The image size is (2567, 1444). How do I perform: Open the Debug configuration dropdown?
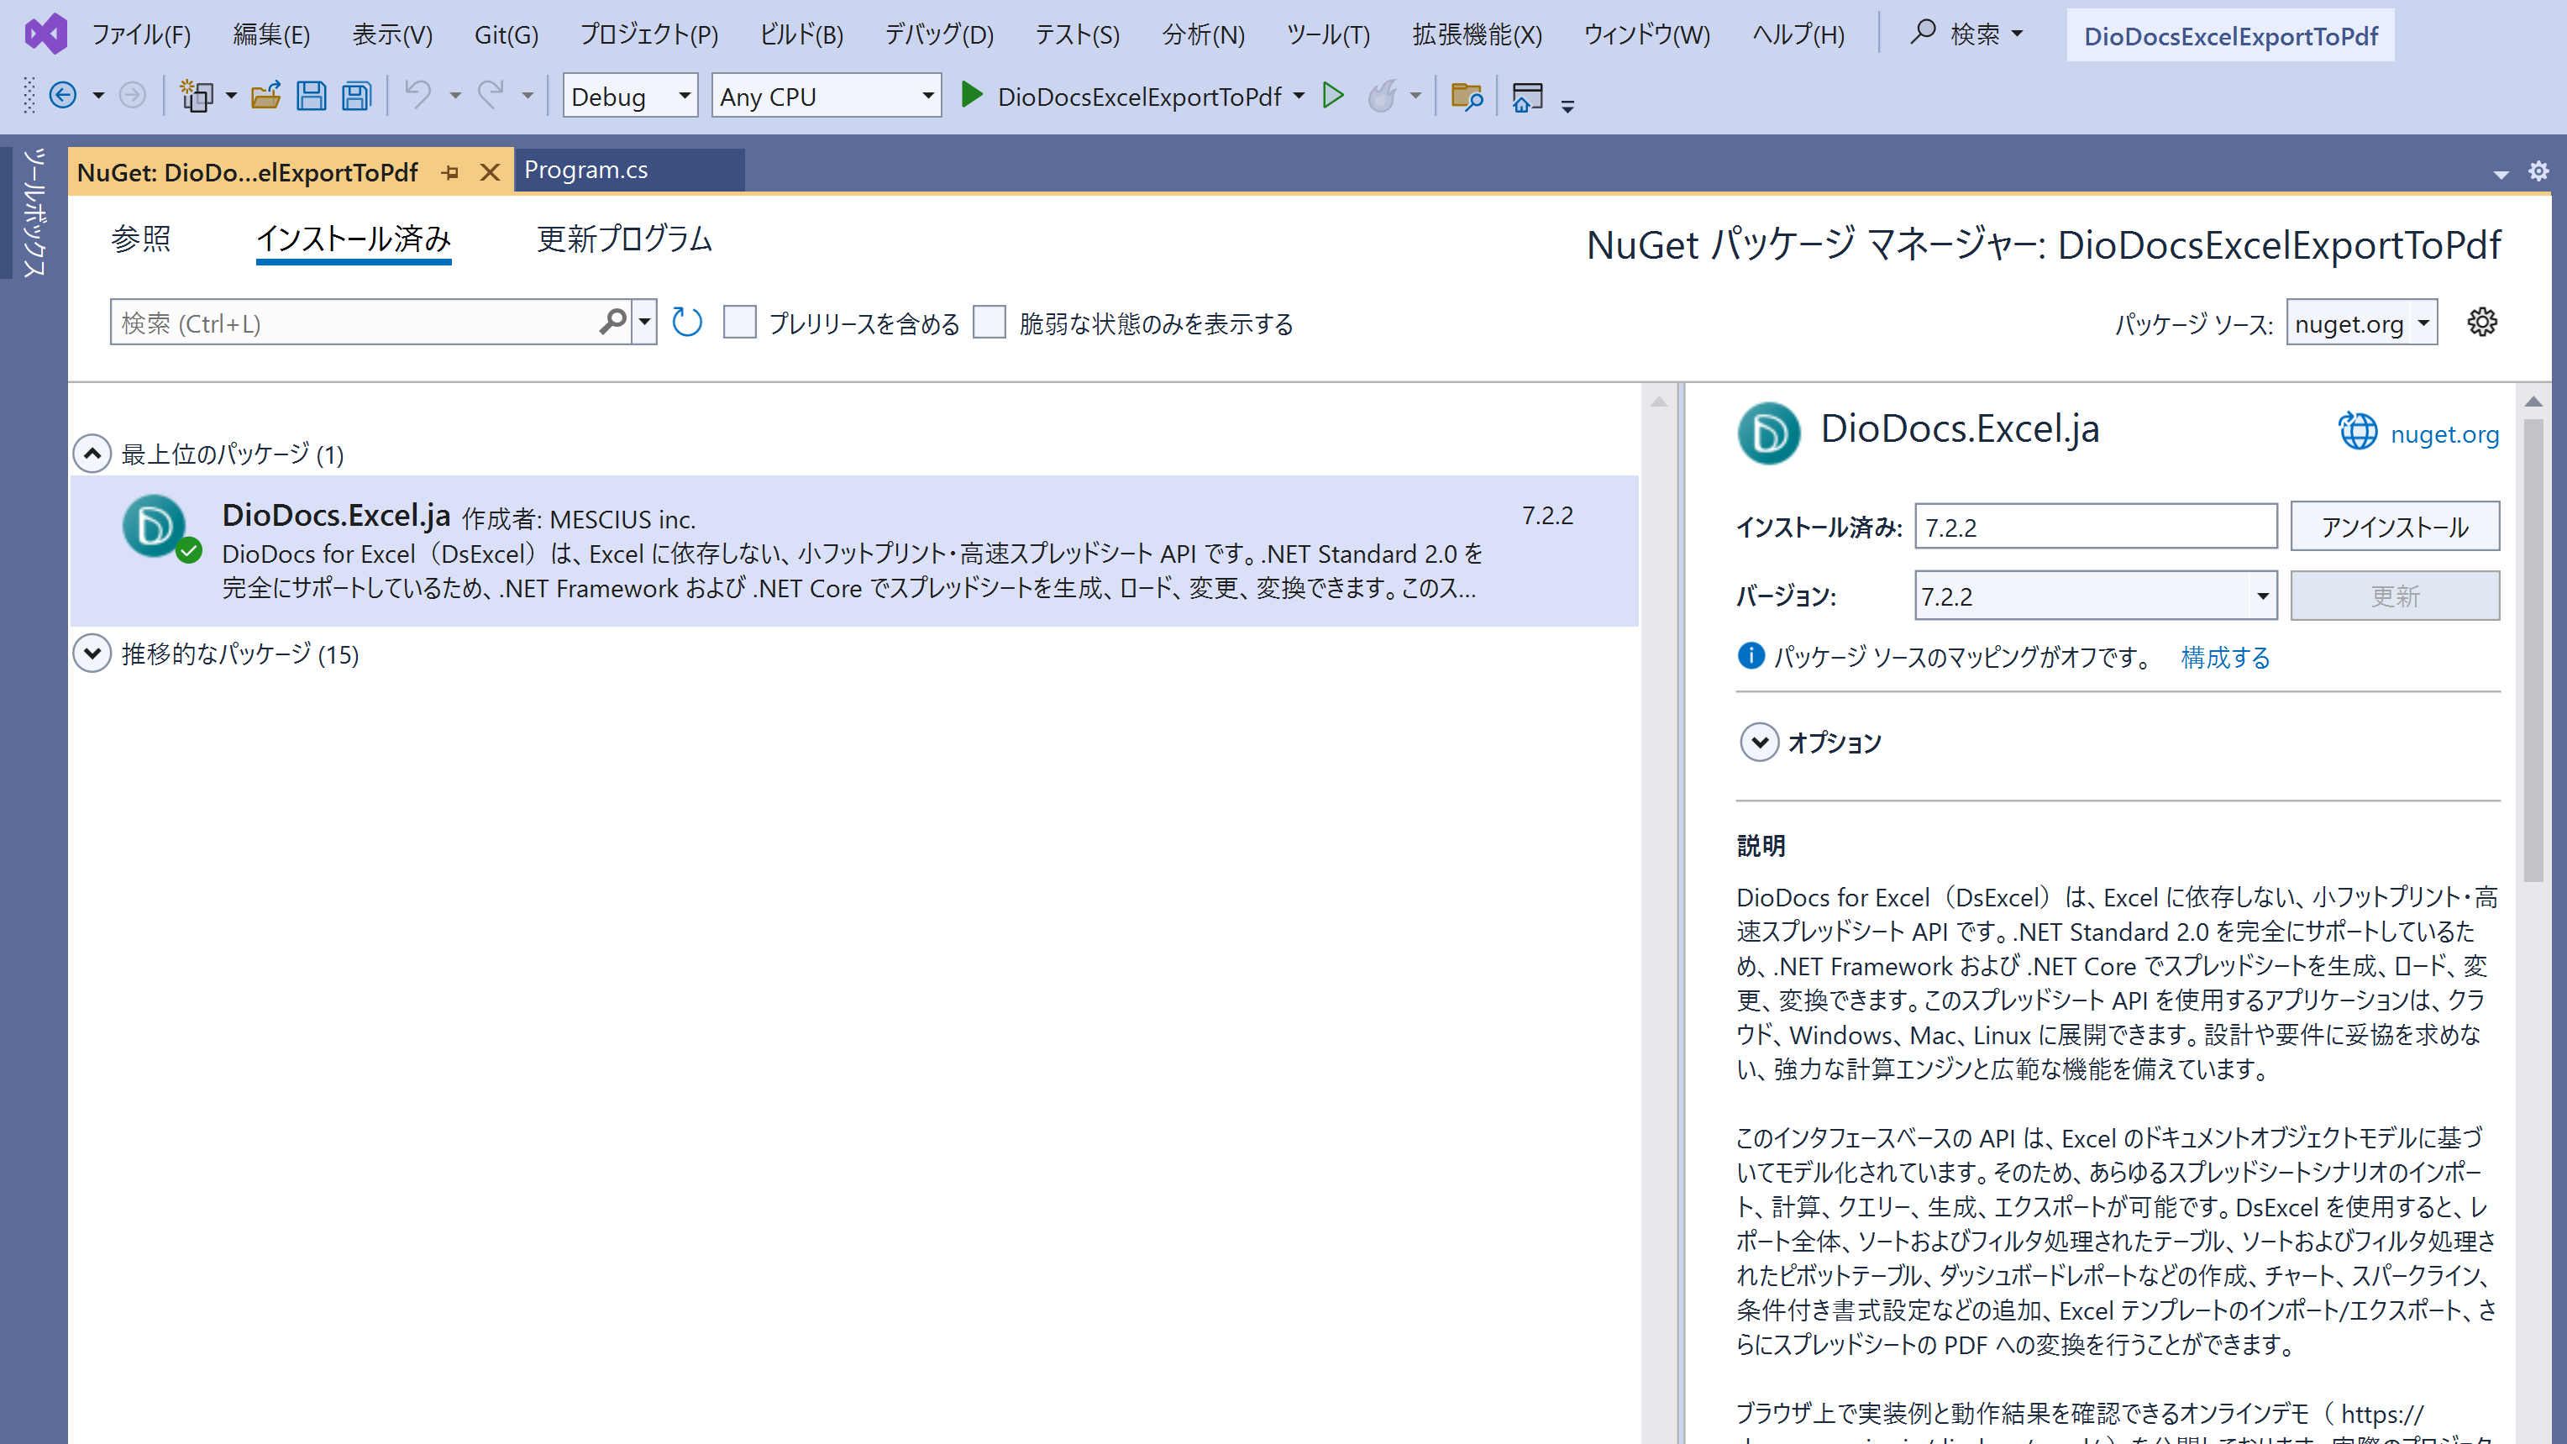630,96
